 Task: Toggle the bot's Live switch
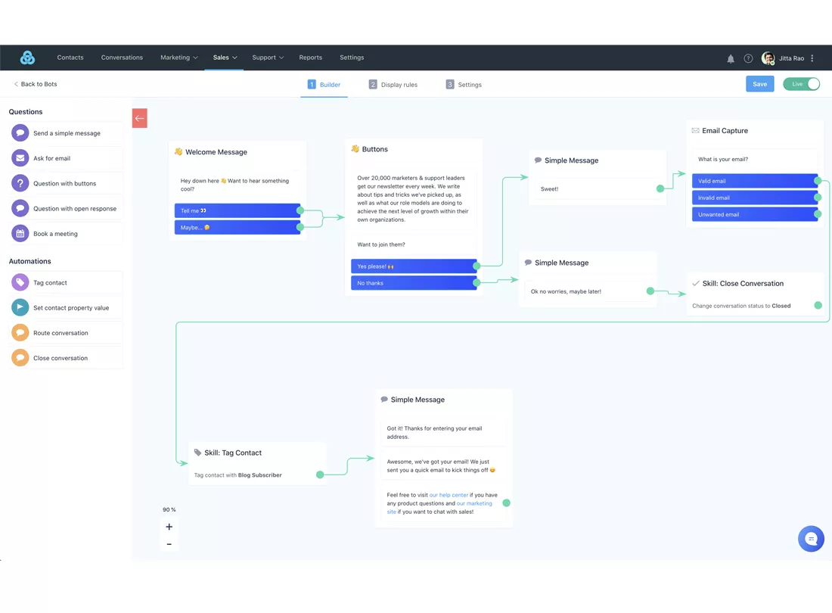(x=801, y=84)
